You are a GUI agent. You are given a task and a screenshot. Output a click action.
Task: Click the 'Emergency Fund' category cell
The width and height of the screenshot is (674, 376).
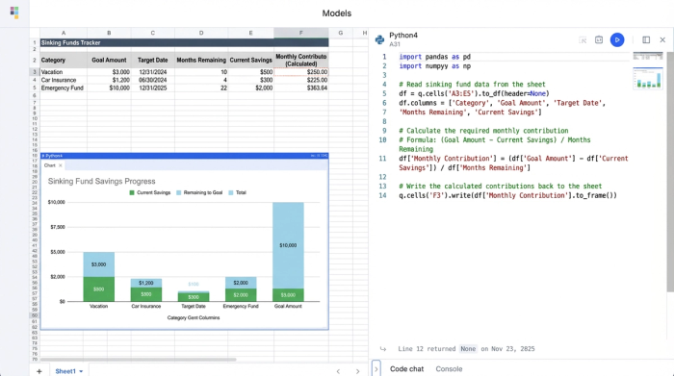coord(64,88)
